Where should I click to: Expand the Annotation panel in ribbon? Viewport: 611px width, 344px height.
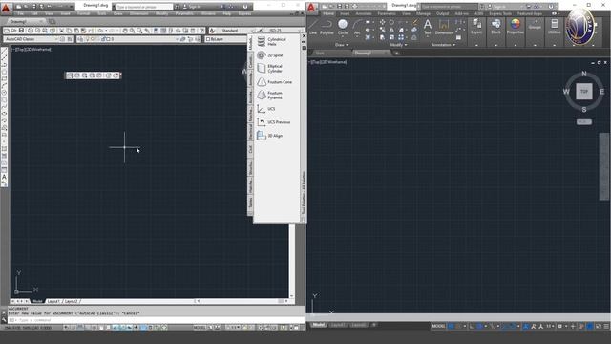(443, 45)
